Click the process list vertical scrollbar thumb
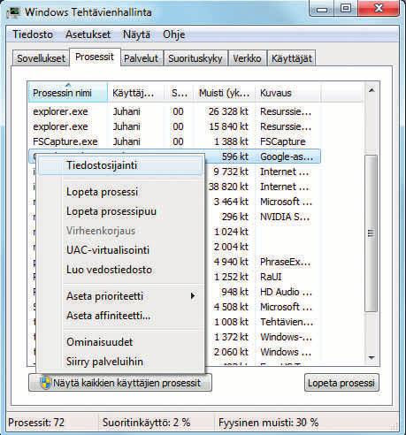This screenshot has height=435, width=406. tap(372, 233)
